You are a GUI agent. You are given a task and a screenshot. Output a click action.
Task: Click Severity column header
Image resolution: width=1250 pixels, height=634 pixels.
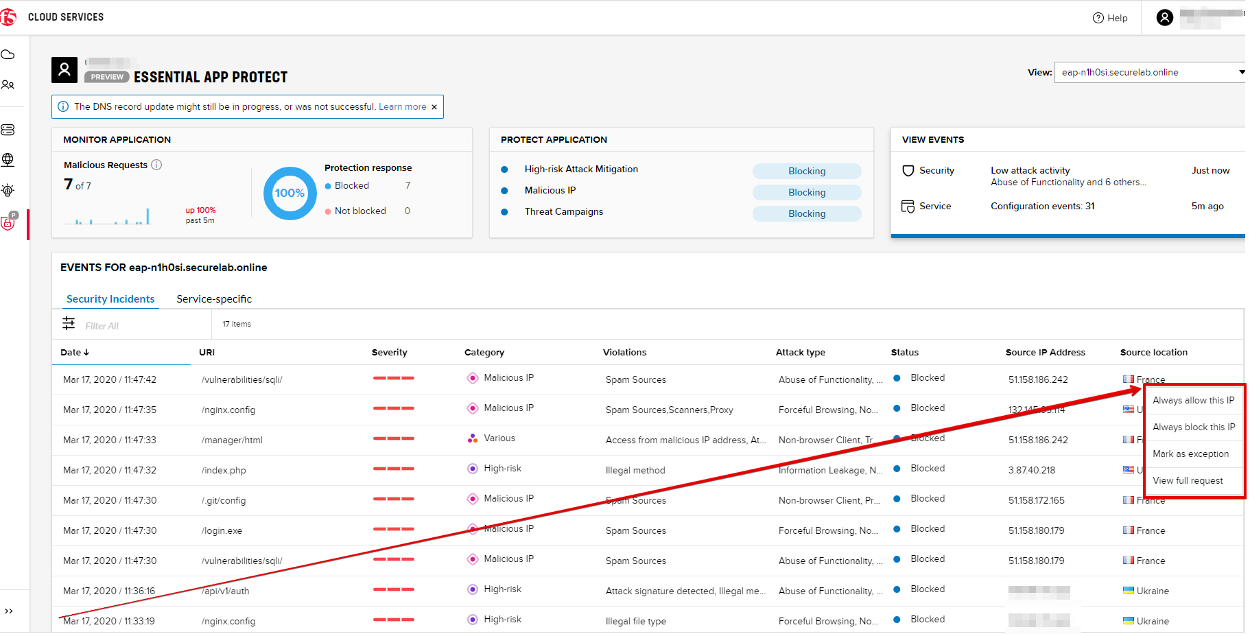[389, 352]
